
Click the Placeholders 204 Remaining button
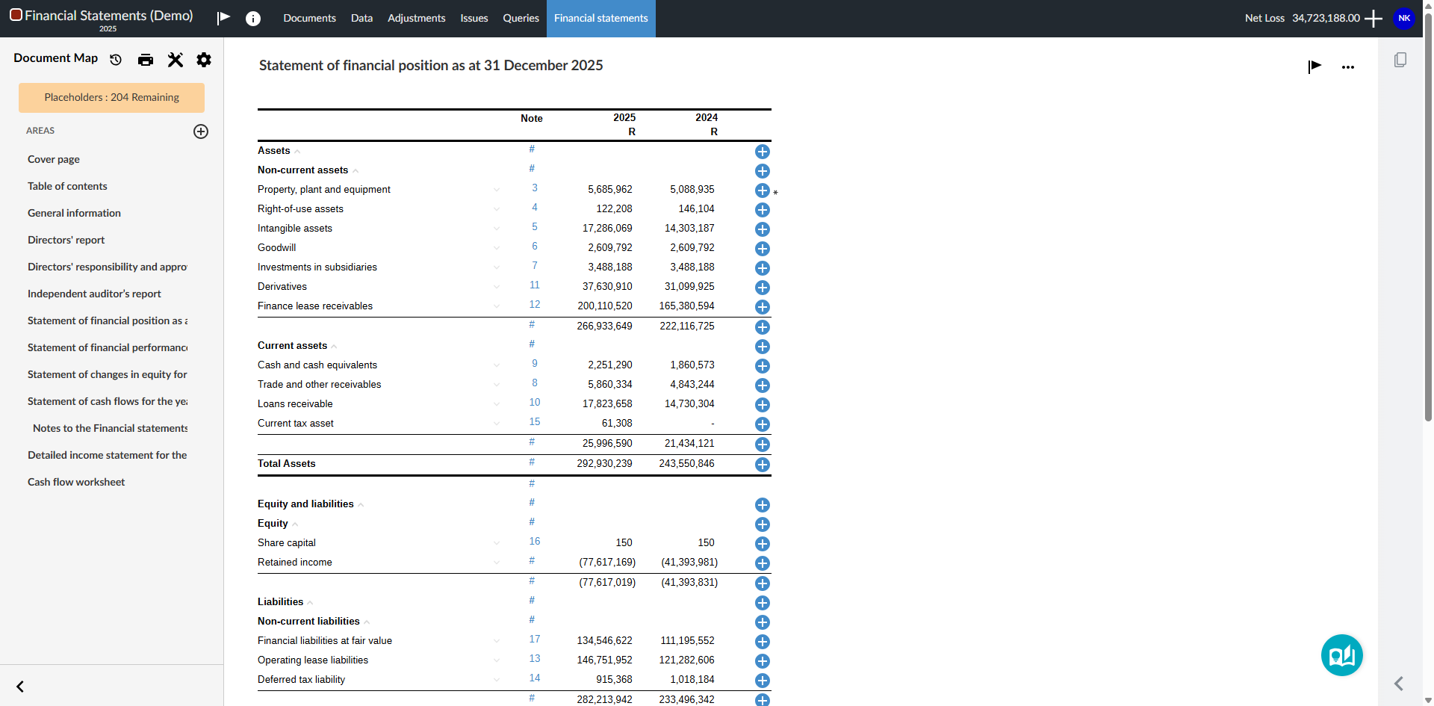[111, 98]
